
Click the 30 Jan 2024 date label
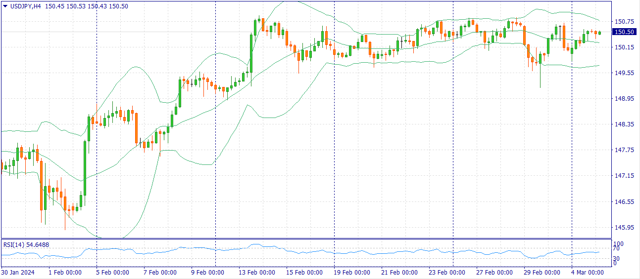tap(18, 273)
